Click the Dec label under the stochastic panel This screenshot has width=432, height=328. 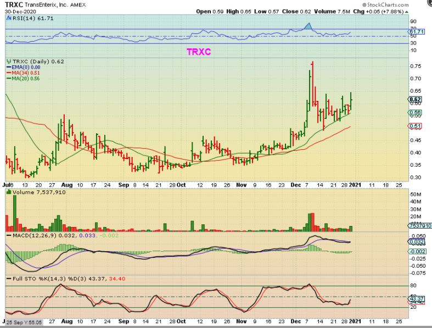(296, 321)
